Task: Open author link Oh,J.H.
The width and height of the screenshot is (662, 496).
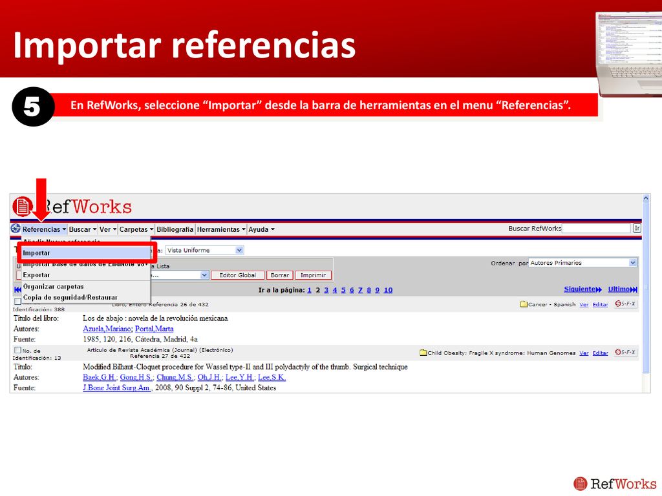Action: coord(209,377)
